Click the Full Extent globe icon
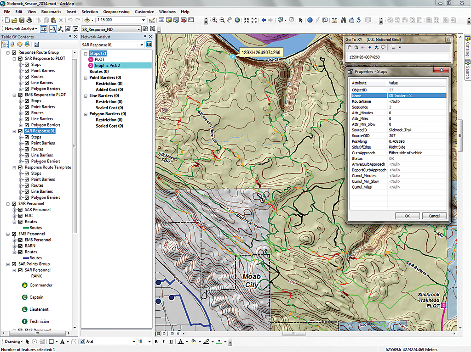The height and width of the screenshot is (352, 471). [237, 20]
